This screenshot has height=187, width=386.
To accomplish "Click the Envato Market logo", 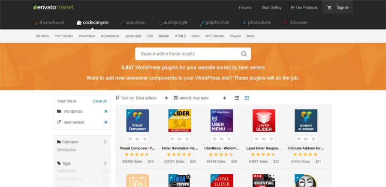I will pyautogui.click(x=53, y=7).
